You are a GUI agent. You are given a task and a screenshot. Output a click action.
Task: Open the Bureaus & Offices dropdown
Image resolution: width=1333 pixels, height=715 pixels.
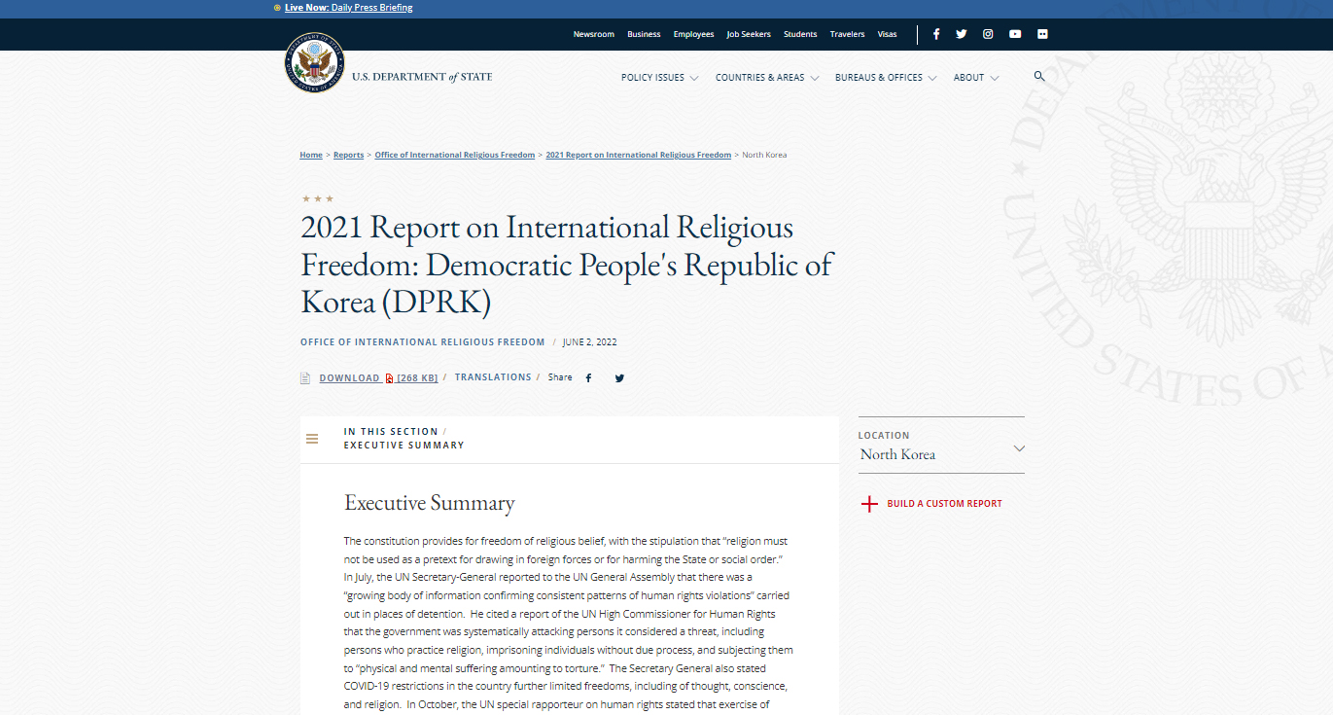point(885,78)
